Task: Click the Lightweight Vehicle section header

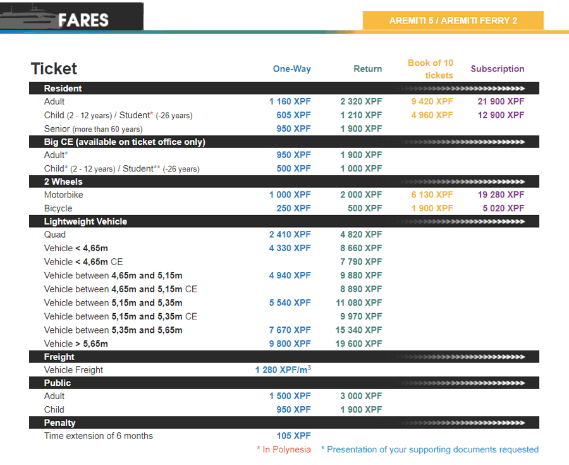Action: [284, 221]
